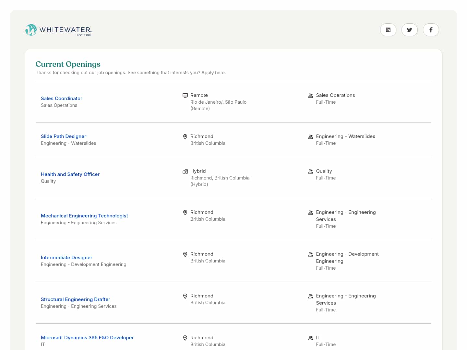Open the WhiteWater LinkedIn page
467x350 pixels.
(x=388, y=30)
